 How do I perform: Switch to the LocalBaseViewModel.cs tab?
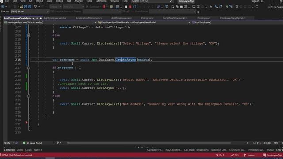point(175,18)
